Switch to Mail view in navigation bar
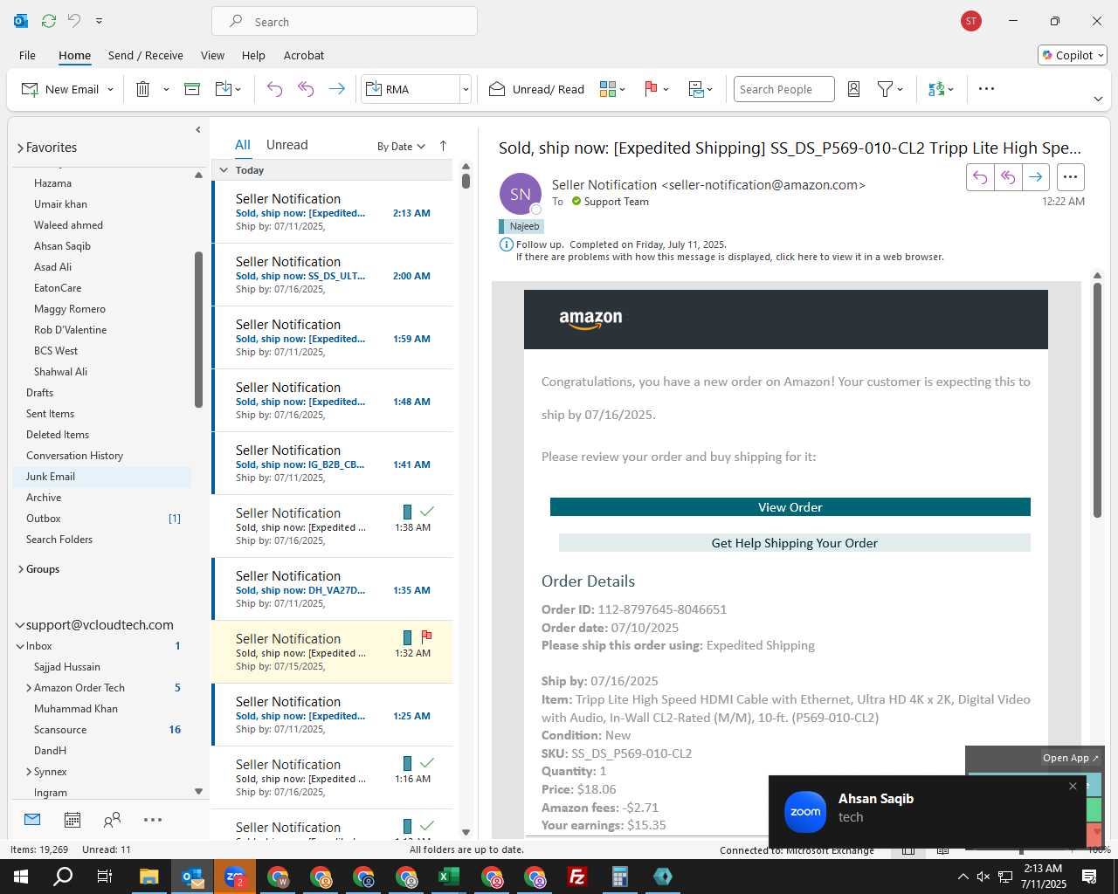Image resolution: width=1118 pixels, height=894 pixels. click(x=32, y=820)
